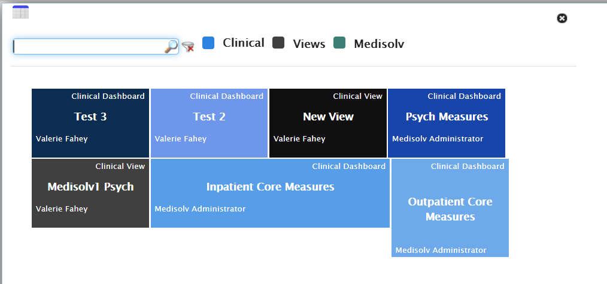Click Valerie Fahey on the Test 2 tile
Viewport: 607px width, 284px height.
pos(180,139)
